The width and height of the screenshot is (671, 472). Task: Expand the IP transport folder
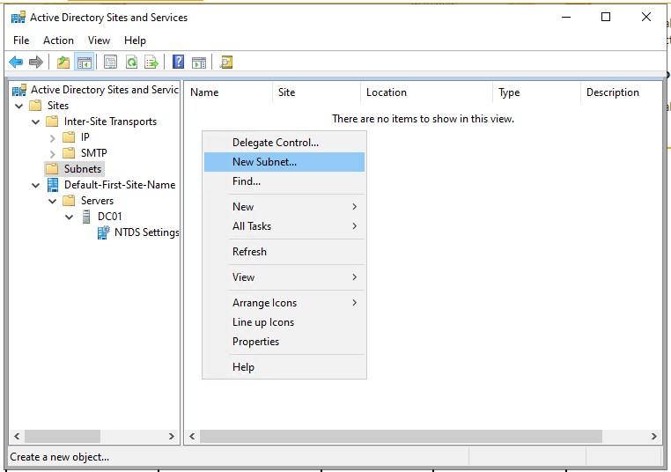[x=53, y=137]
